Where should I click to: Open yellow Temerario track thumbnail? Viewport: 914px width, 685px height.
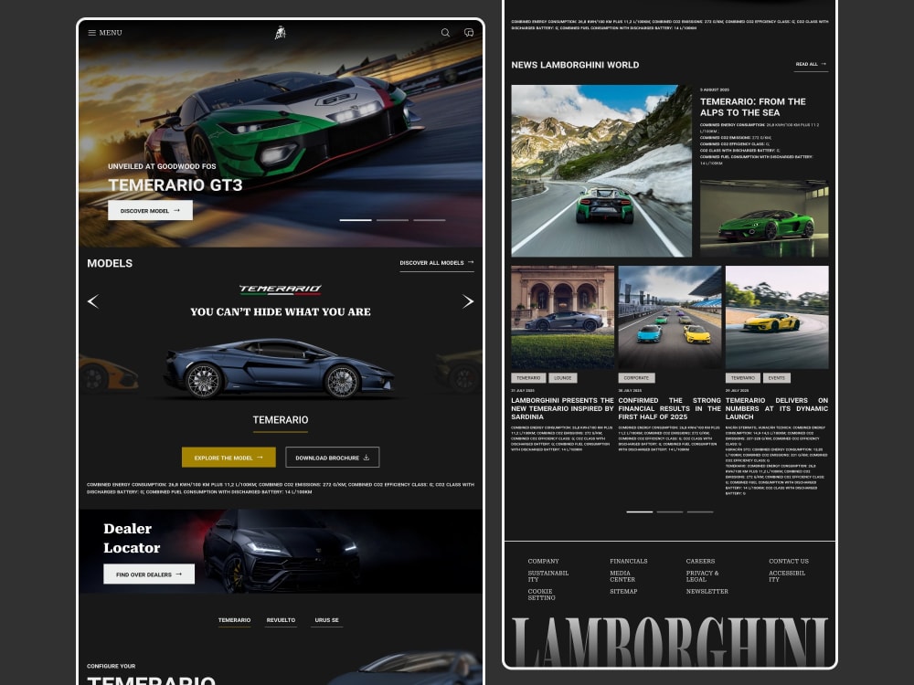click(x=777, y=318)
